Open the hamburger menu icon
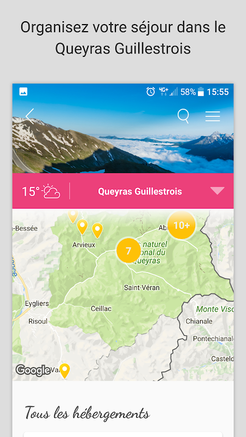 [x=213, y=116]
